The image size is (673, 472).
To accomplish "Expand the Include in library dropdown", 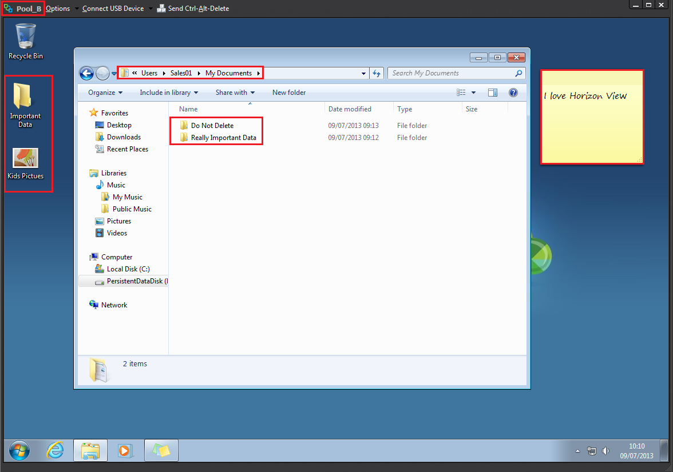I will click(x=169, y=93).
